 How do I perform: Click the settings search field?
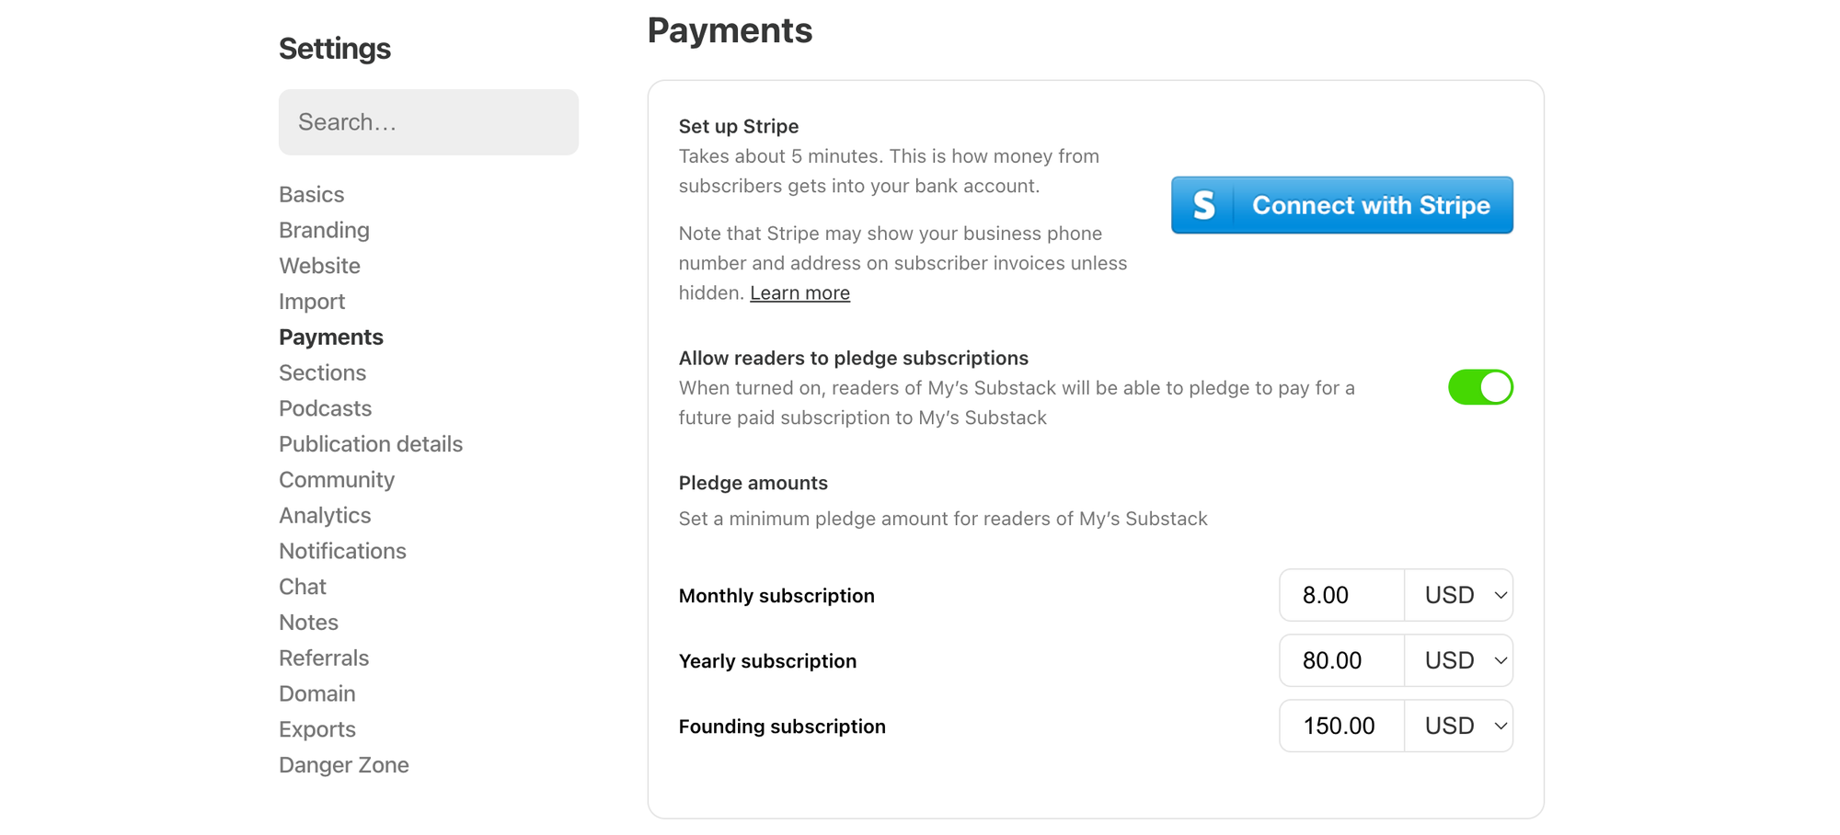click(428, 121)
